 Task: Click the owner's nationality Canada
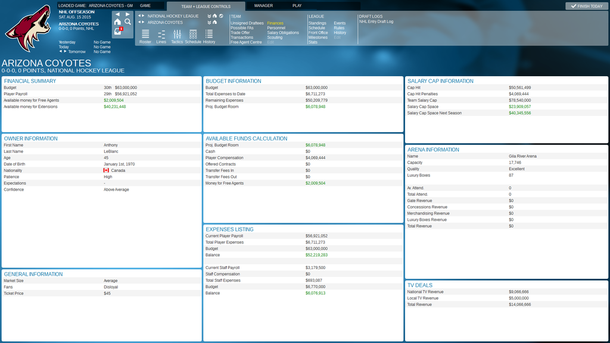(x=118, y=171)
